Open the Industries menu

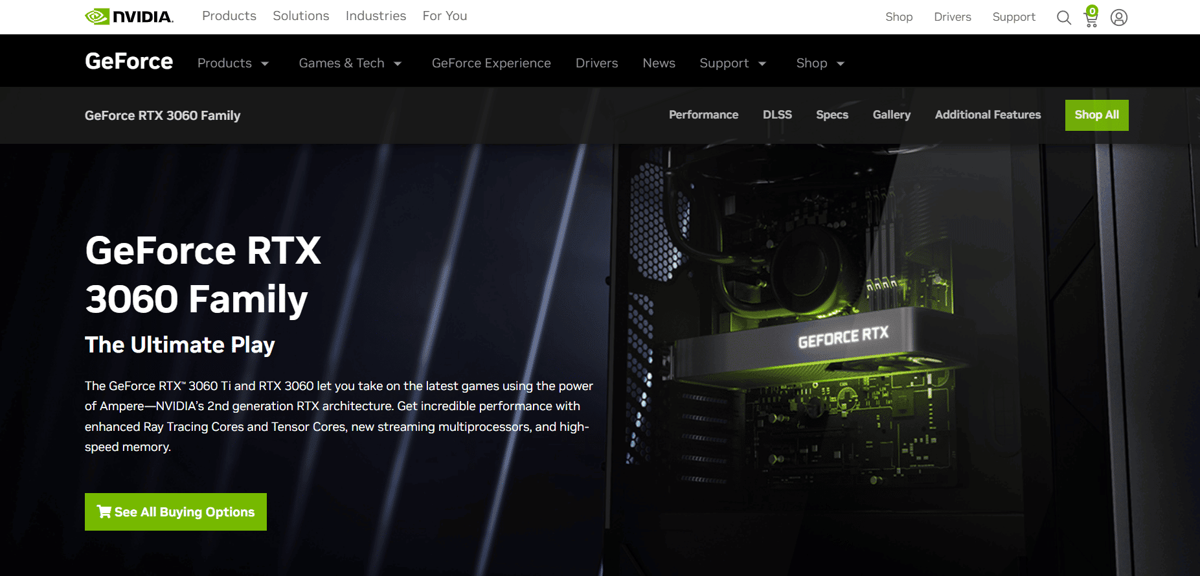click(376, 16)
